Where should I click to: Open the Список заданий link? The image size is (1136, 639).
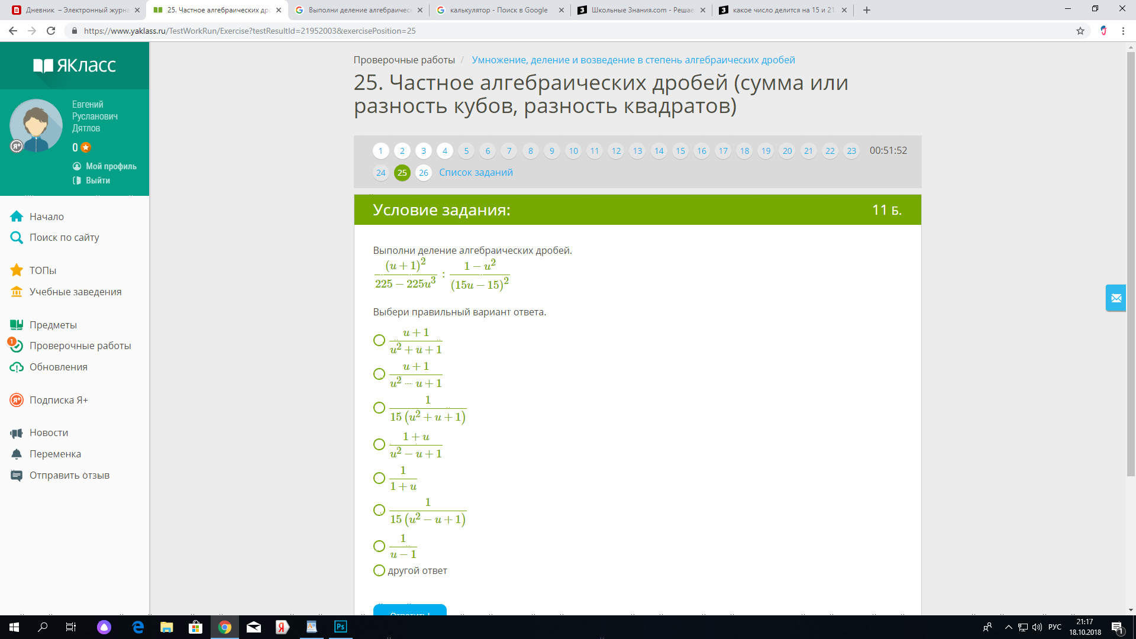pyautogui.click(x=476, y=173)
